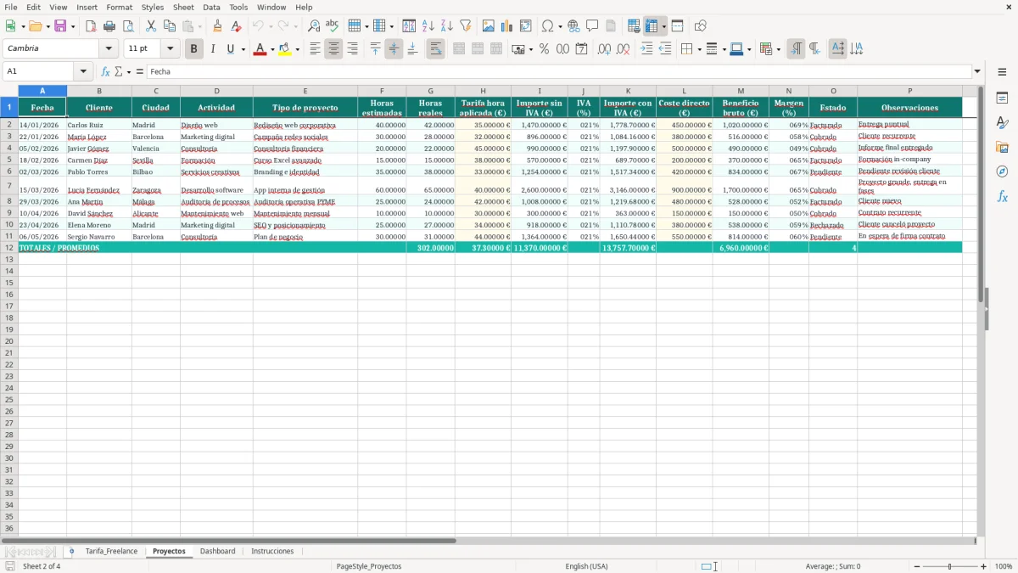
Task: Click Clear Direct Formatting icon
Action: (236, 26)
